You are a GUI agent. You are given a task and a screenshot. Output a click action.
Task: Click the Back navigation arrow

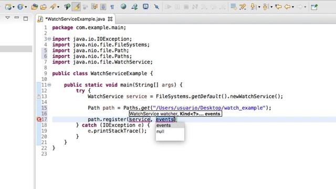tap(287, 7)
